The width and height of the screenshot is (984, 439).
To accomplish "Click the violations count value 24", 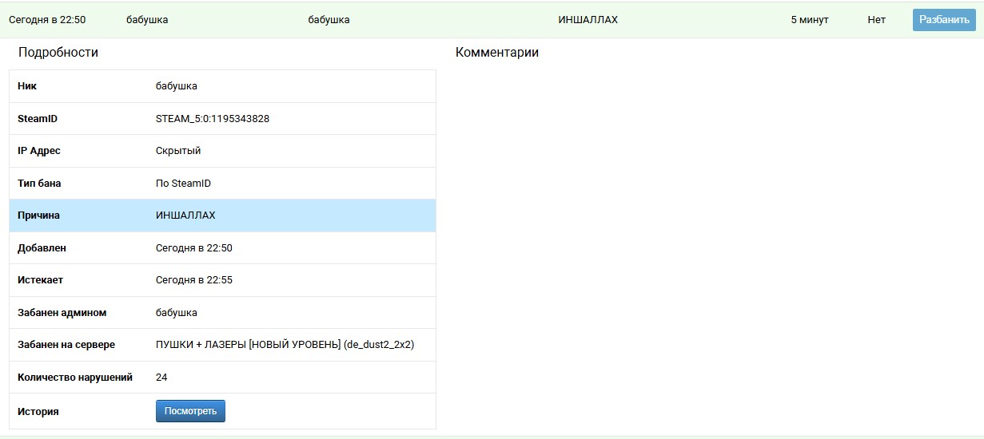I will (x=161, y=378).
